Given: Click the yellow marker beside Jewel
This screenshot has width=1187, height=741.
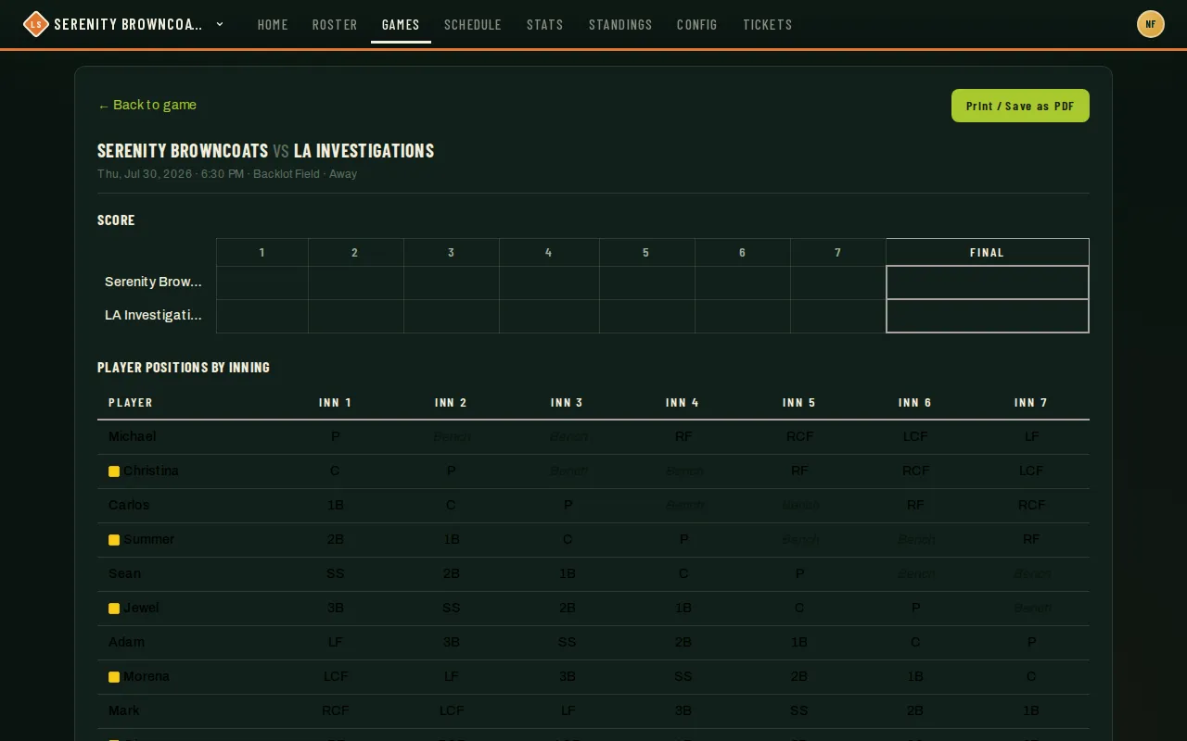Looking at the screenshot, I should click(114, 609).
